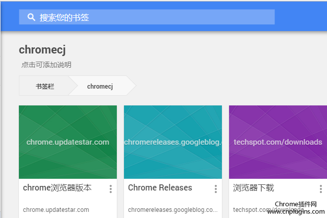Open the chromereleases.googleblog teal thumbnail
Viewport: 327px width, 218px height.
coord(173,142)
